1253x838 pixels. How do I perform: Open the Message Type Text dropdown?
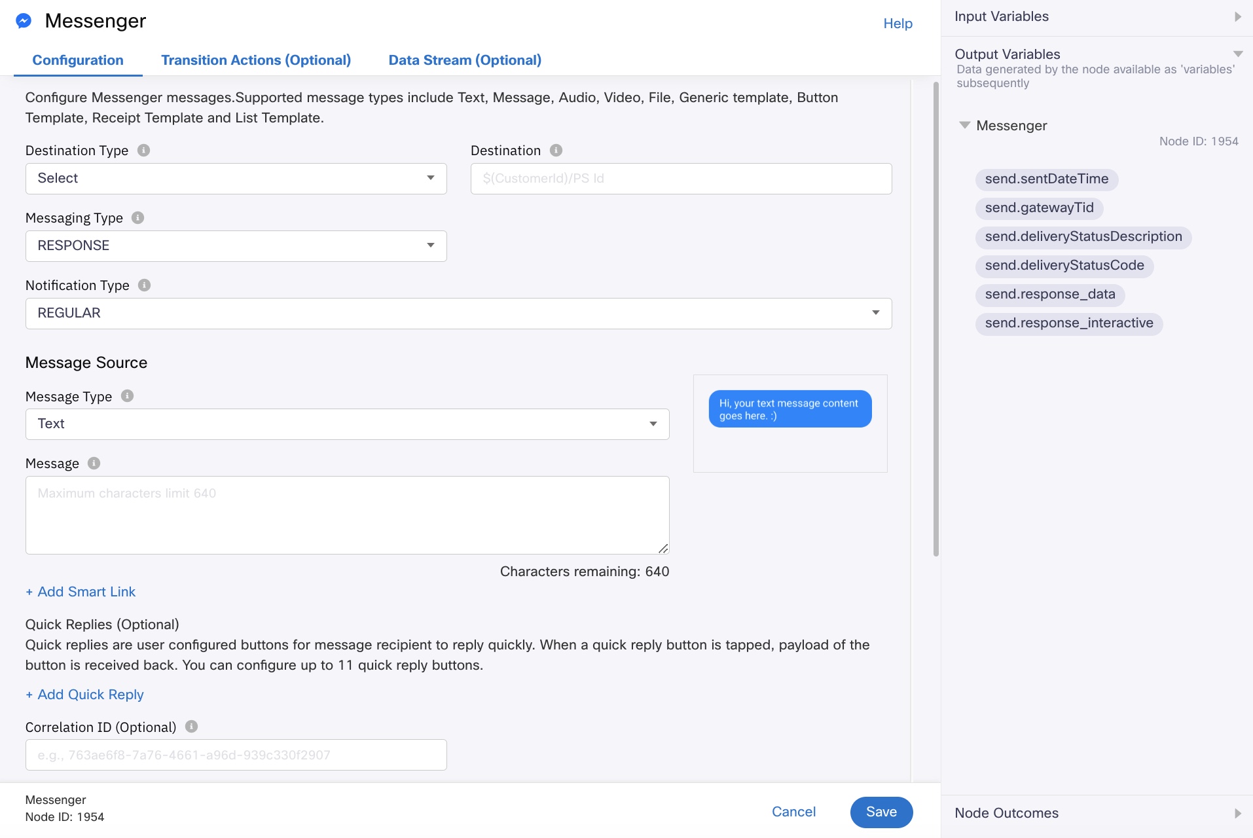(347, 424)
